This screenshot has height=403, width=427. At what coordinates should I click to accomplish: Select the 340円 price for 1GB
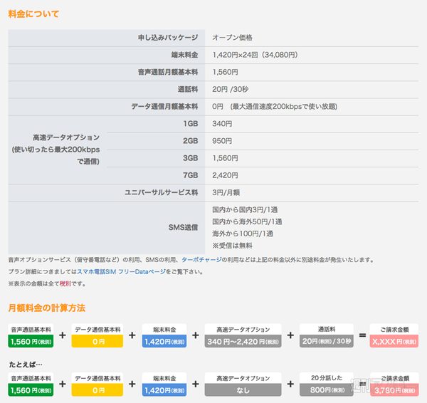click(222, 124)
